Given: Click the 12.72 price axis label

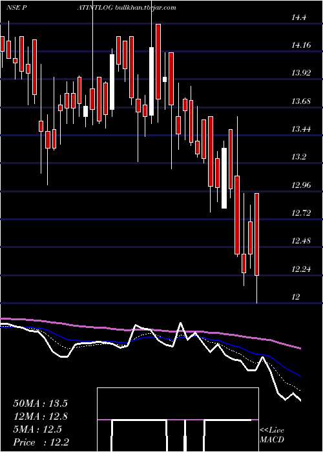Looking at the screenshot, I should pos(301,213).
